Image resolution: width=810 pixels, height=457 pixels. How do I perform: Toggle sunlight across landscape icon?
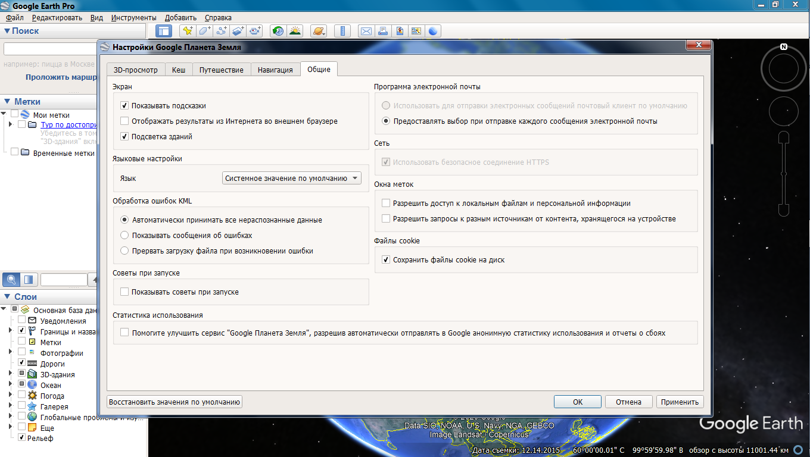[295, 31]
